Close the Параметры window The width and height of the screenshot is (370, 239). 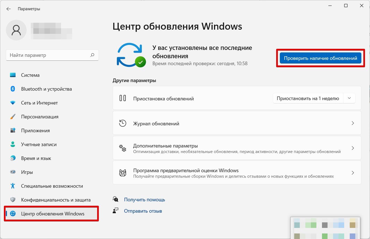pos(362,6)
